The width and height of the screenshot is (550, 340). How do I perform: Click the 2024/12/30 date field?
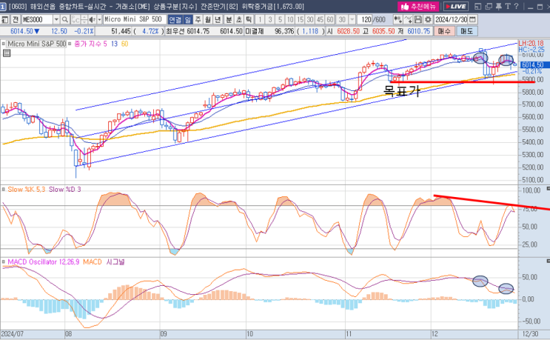[451, 19]
